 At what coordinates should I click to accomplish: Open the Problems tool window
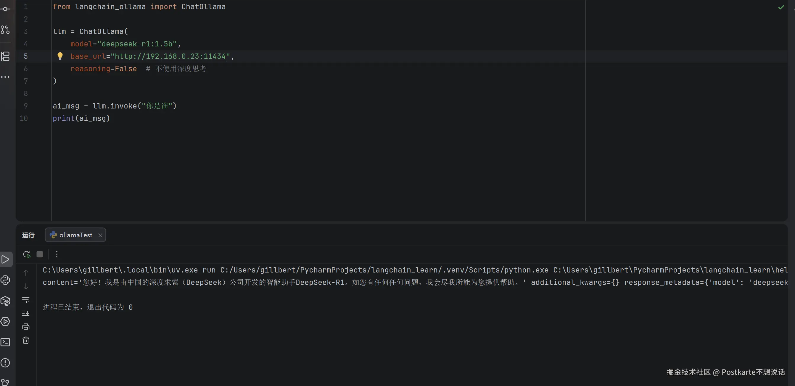(x=6, y=363)
